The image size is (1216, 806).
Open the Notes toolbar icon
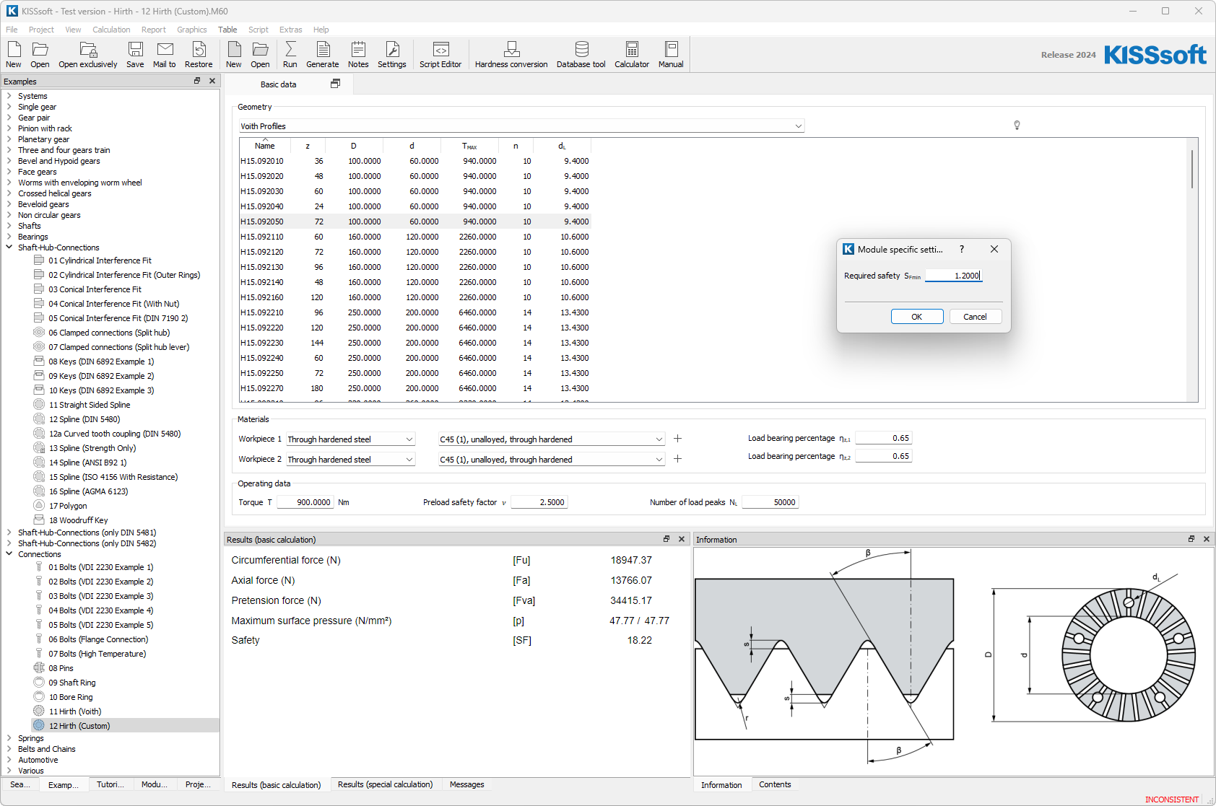tap(357, 54)
